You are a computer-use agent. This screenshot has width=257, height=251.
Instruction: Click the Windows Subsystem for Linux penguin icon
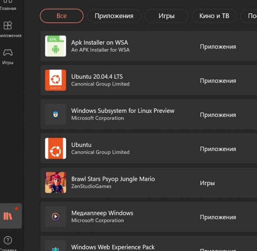click(x=55, y=114)
